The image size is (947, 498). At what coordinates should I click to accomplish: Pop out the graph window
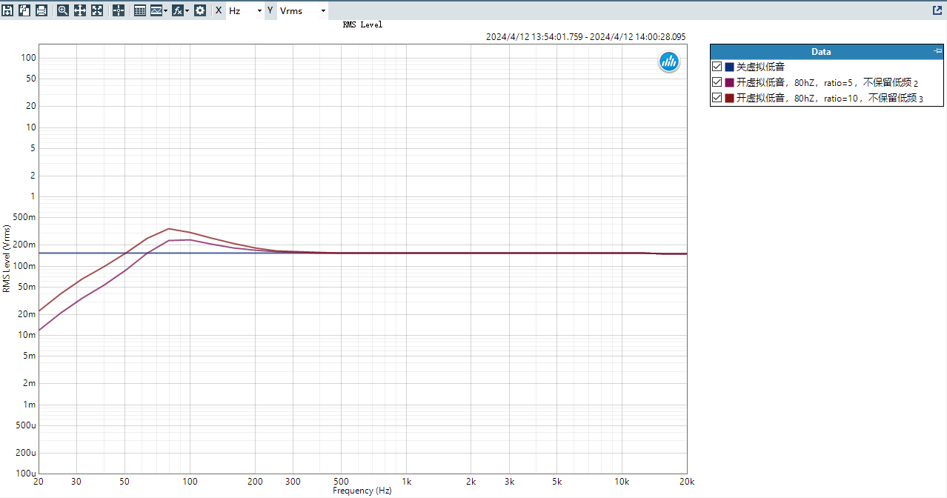937,10
